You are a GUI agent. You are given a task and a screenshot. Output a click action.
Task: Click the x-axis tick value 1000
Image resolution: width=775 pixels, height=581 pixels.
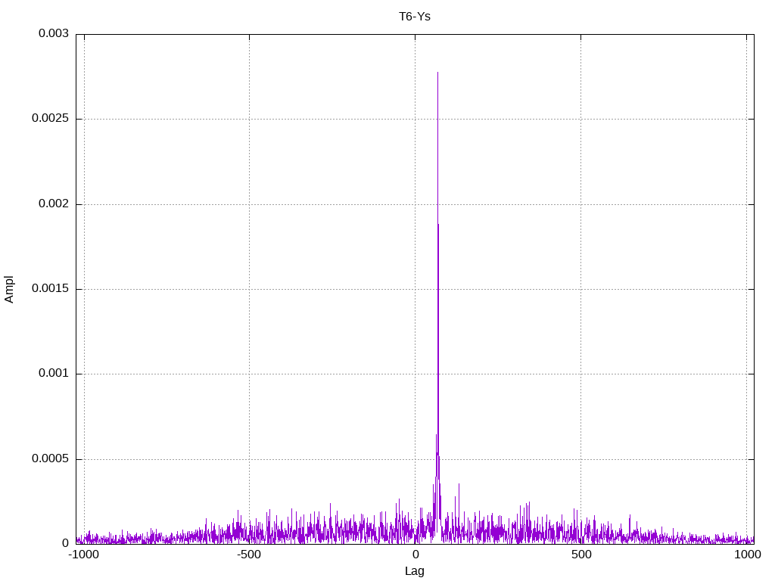coord(747,555)
